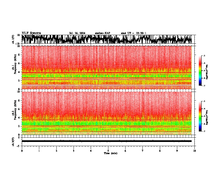Click tick label "5" on the Time axis
This screenshot has width=219, height=169.
[x=108, y=151]
